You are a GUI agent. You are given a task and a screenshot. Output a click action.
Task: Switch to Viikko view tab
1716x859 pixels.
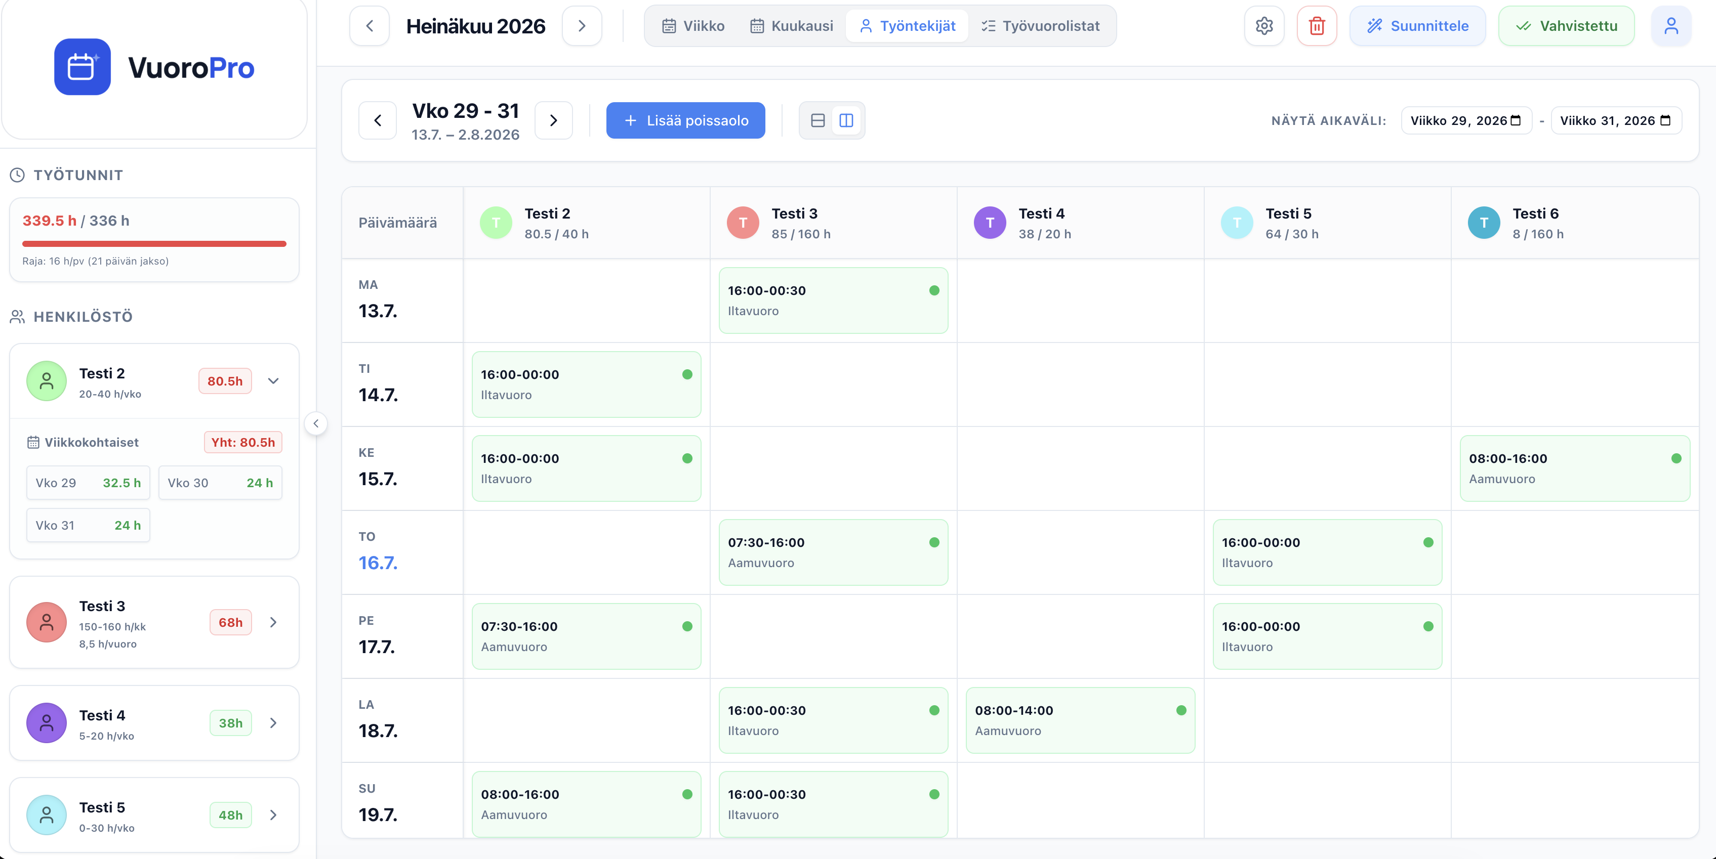[x=693, y=26]
